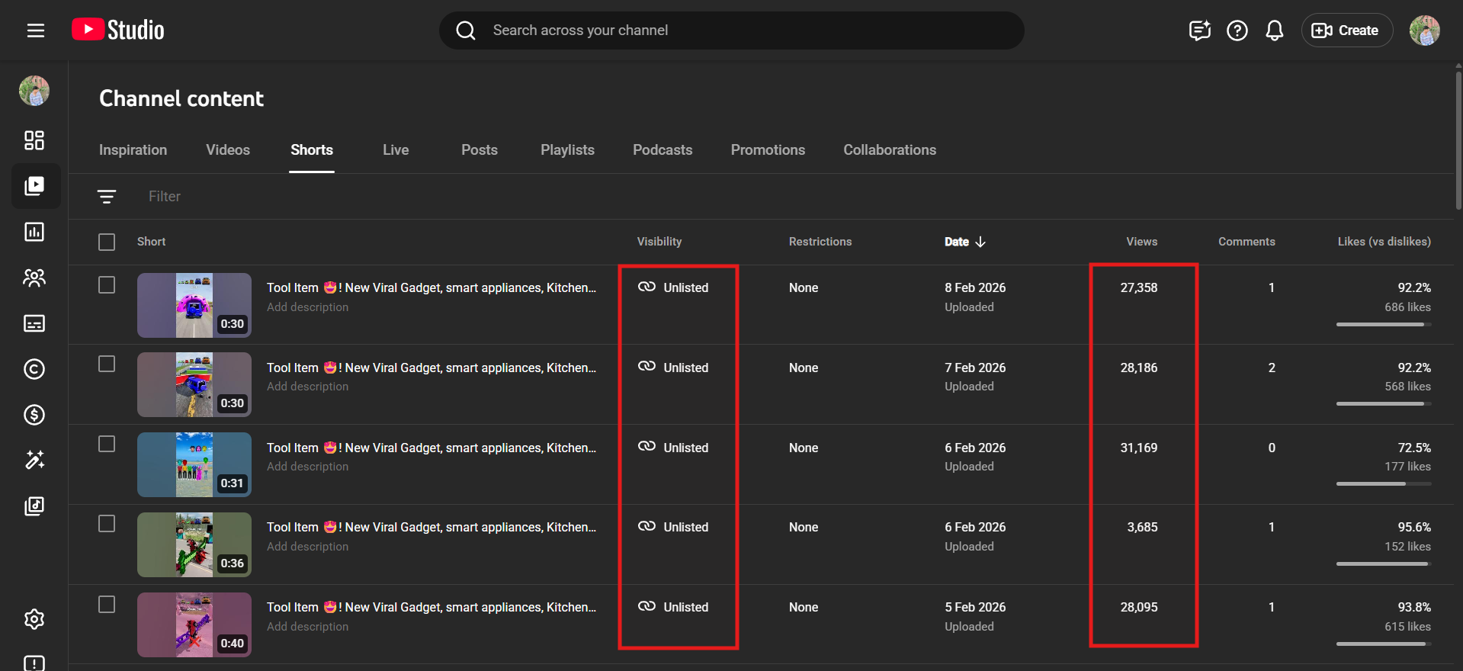Open the Community icon in sidebar

(x=34, y=278)
